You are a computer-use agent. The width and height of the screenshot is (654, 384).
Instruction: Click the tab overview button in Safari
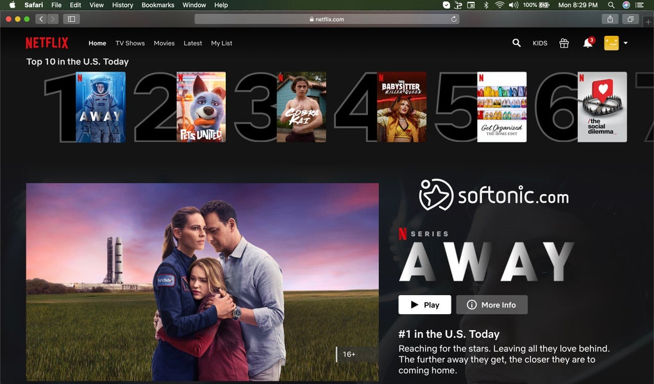(630, 19)
